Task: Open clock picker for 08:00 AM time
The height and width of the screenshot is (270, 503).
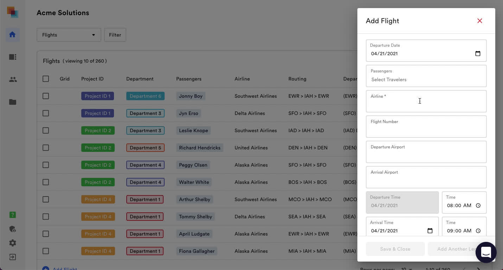Action: pyautogui.click(x=478, y=206)
